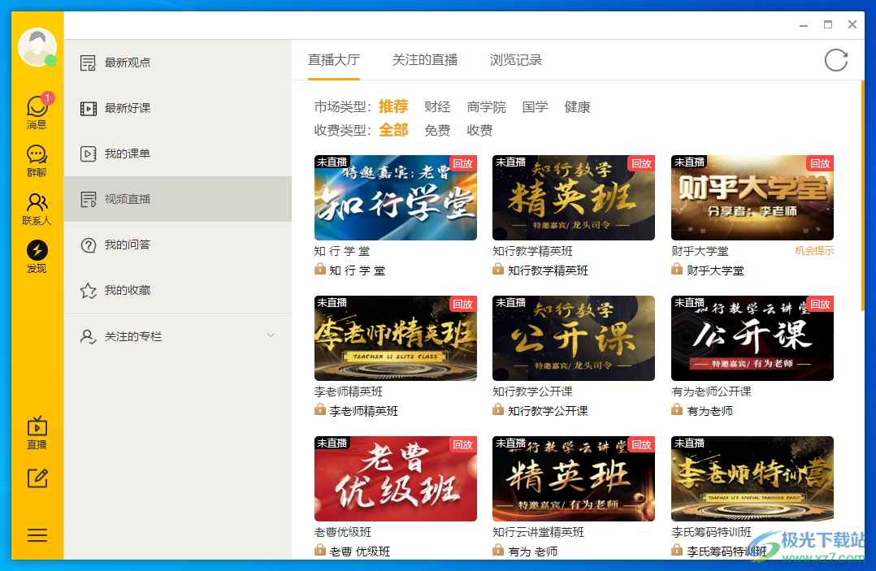Click the 我的收藏 star icon

[x=89, y=291]
